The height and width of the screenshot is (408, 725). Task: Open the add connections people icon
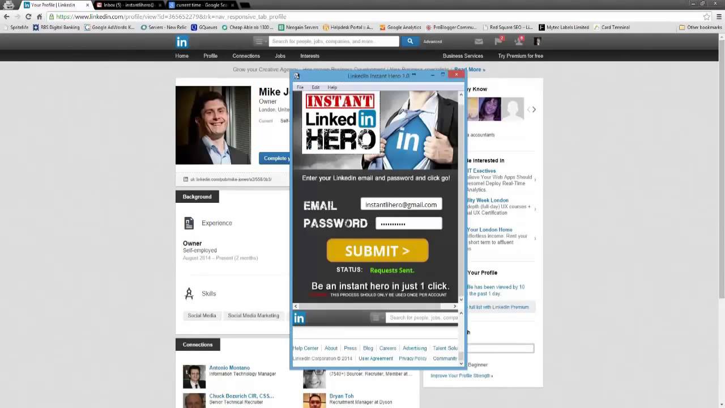click(518, 41)
